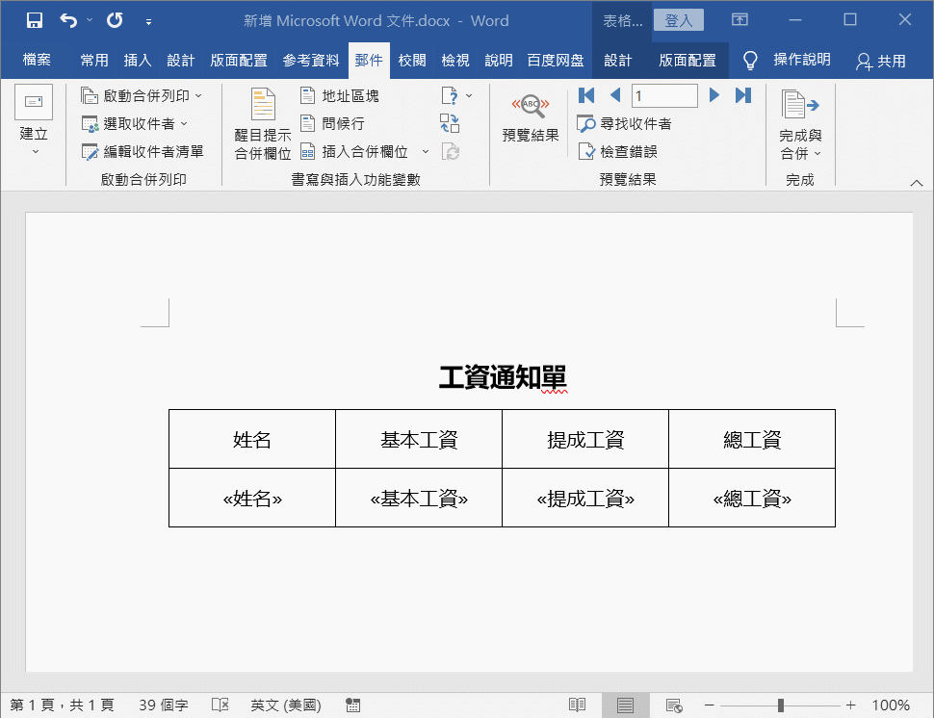Image resolution: width=934 pixels, height=718 pixels.
Task: Click the record number input field
Action: 664,95
